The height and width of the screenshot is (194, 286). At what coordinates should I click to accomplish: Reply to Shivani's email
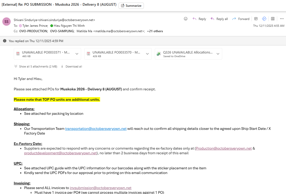(x=199, y=19)
